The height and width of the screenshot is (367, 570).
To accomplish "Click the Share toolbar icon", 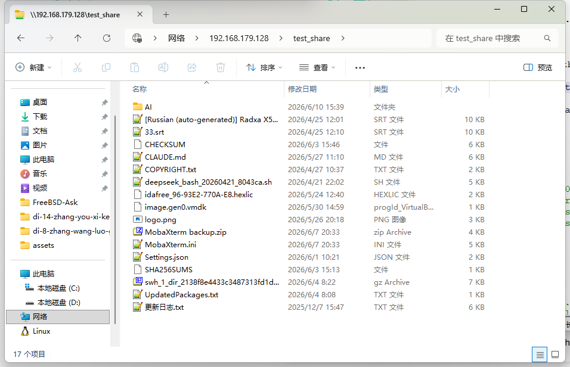I will click(x=192, y=67).
